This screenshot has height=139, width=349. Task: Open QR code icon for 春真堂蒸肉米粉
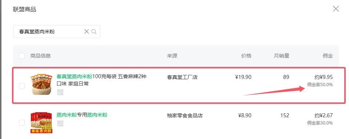(60, 92)
